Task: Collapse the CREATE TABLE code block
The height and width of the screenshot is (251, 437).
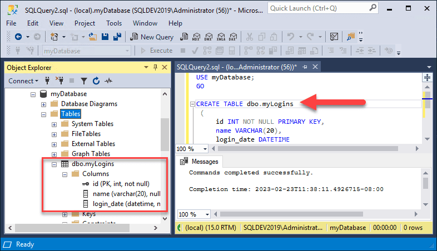Action: (192, 104)
